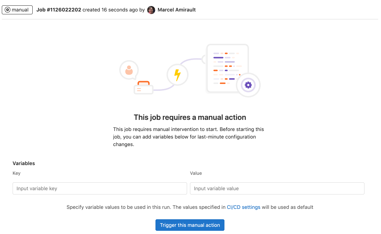Click the lightning bolt icon in the illustration
Image resolution: width=381 pixels, height=234 pixels.
coord(178,74)
